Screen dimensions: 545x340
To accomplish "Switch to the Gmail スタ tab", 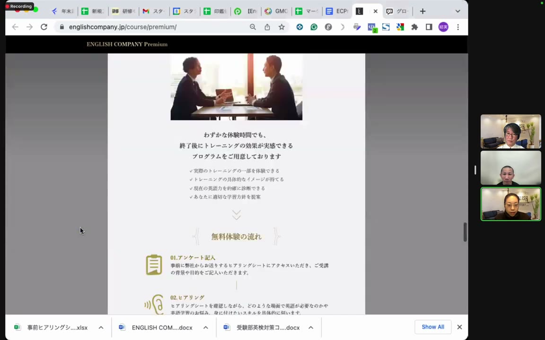I will [x=154, y=11].
